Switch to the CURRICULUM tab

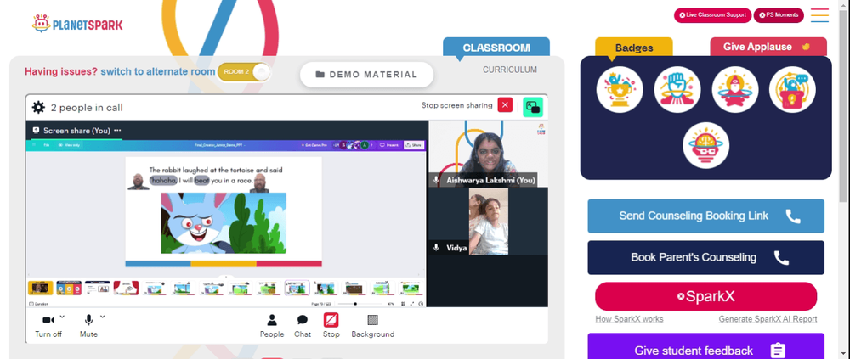tap(510, 70)
